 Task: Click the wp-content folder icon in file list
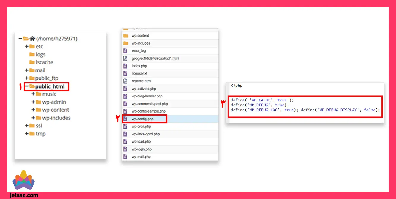coord(126,36)
